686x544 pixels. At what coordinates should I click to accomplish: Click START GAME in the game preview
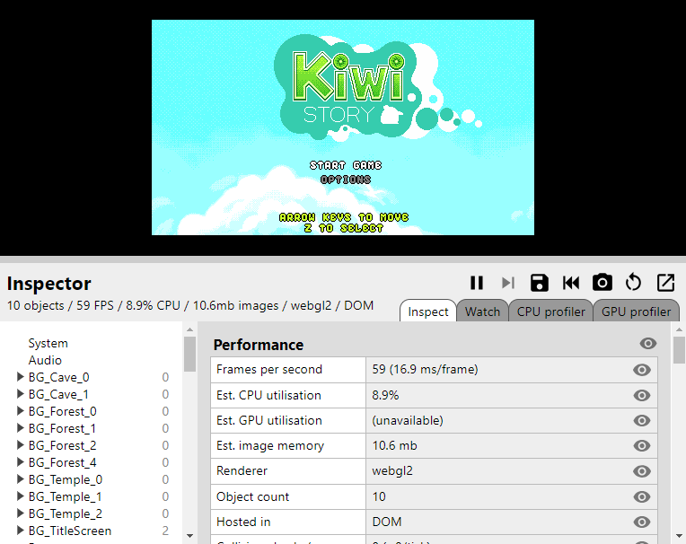346,165
